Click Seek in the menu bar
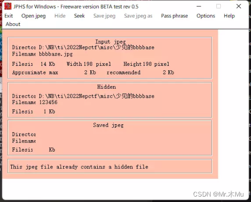The image size is (251, 202). (79, 16)
